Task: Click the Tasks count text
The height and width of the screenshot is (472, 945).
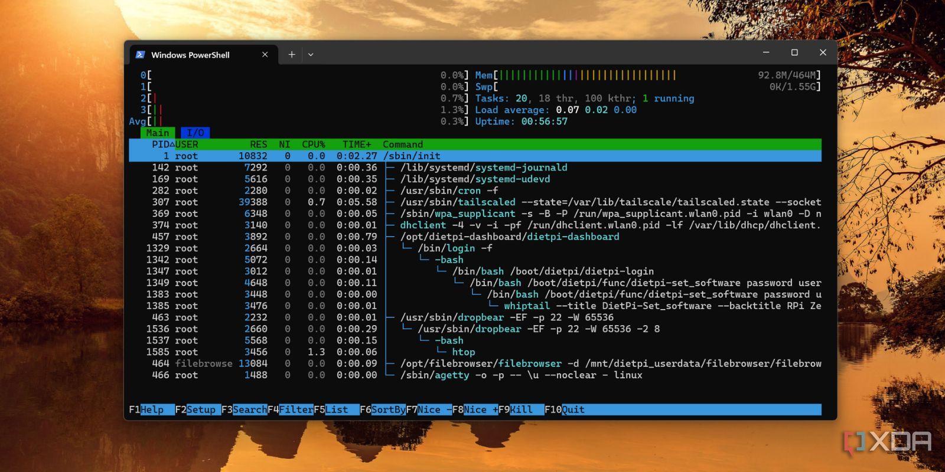Action: pyautogui.click(x=585, y=99)
